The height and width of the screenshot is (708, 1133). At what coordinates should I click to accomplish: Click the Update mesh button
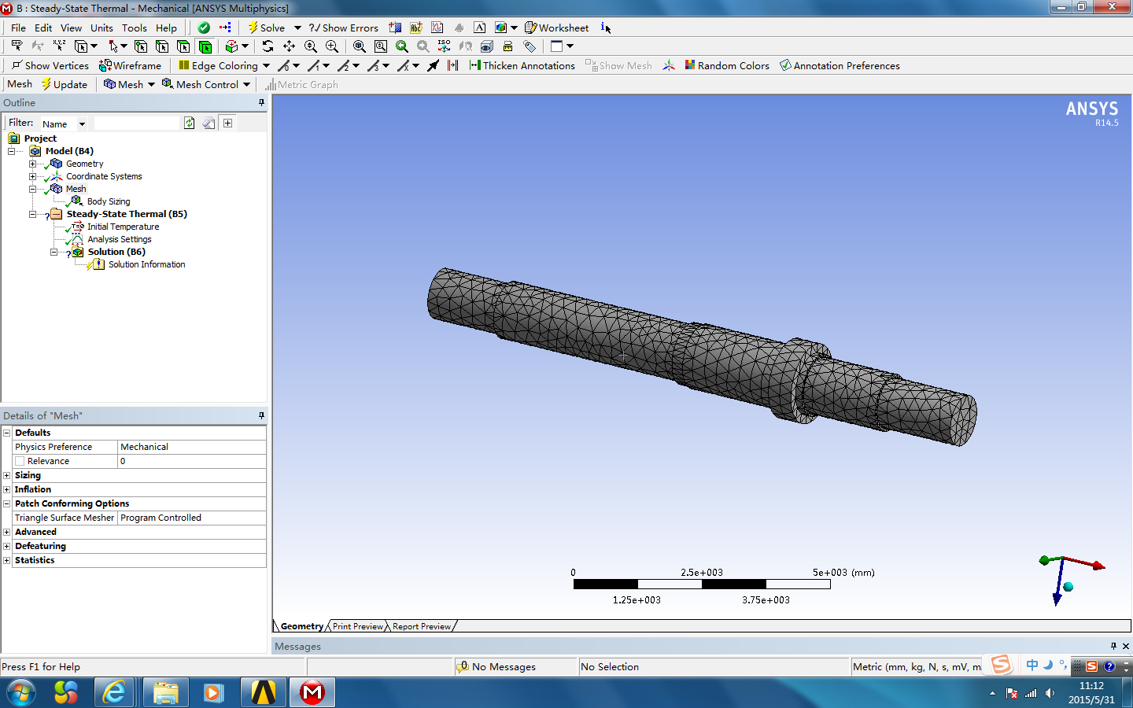pos(65,84)
